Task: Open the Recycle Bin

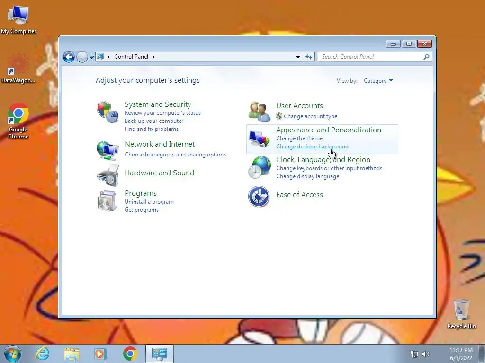Action: coord(461,314)
